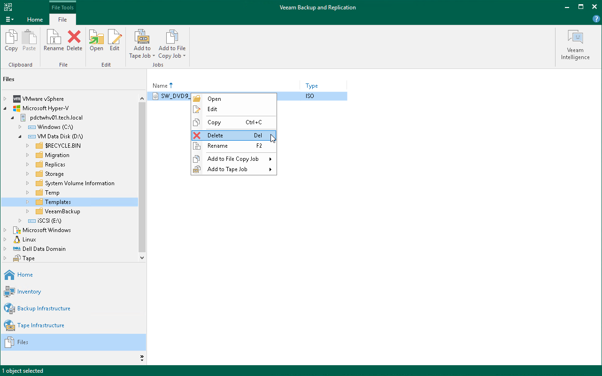Choose Delete from the context menu
The image size is (602, 376).
point(234,135)
